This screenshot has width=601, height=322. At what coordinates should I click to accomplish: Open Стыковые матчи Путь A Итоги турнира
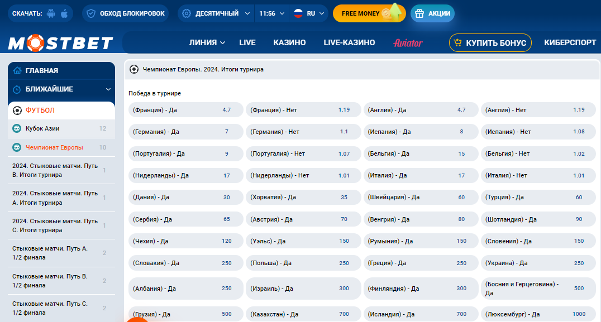[x=61, y=198]
